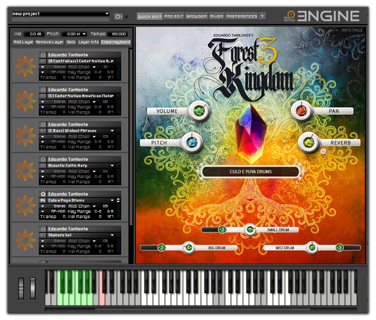This screenshot has height=320, width=376.
Task: Click the metronome icon beside project name
Action: tap(118, 16)
